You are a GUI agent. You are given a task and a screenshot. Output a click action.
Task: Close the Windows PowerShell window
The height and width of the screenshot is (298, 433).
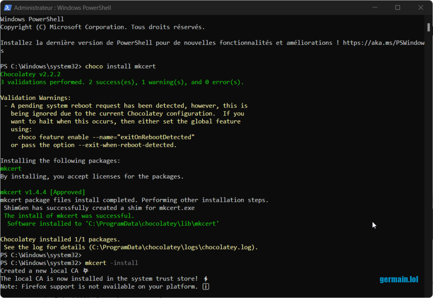(x=420, y=8)
